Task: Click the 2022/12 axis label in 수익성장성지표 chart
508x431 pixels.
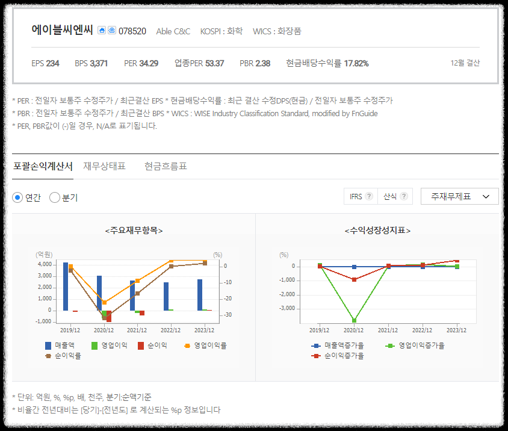Action: point(422,330)
